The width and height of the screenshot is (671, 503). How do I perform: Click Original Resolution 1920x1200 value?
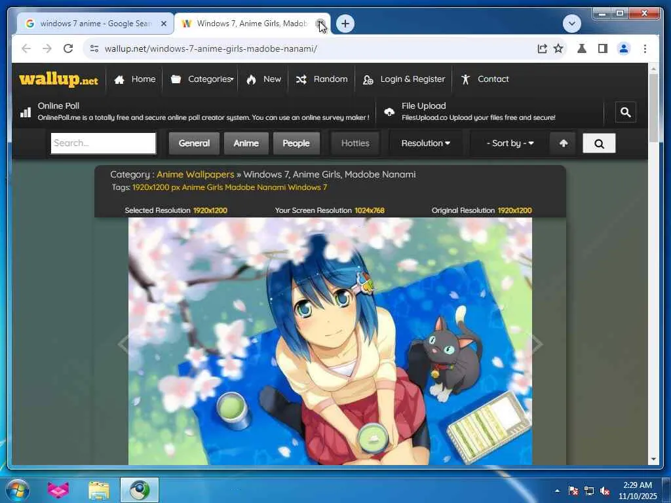click(x=515, y=210)
